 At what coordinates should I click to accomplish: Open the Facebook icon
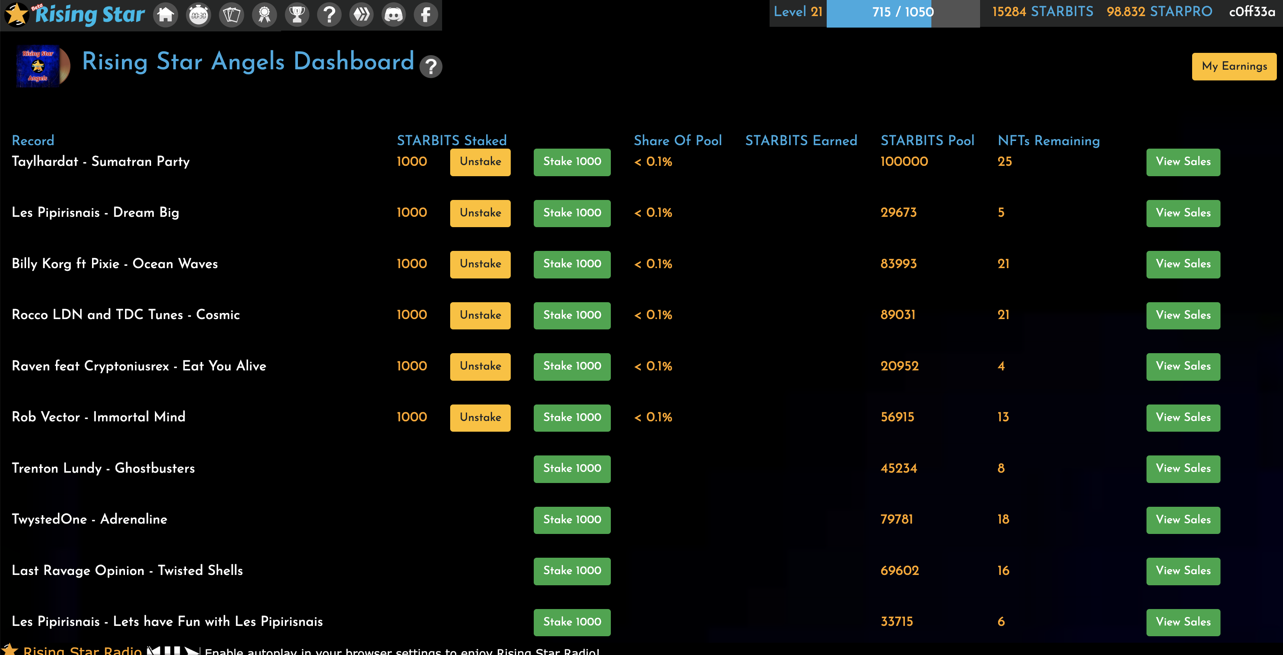pyautogui.click(x=426, y=15)
